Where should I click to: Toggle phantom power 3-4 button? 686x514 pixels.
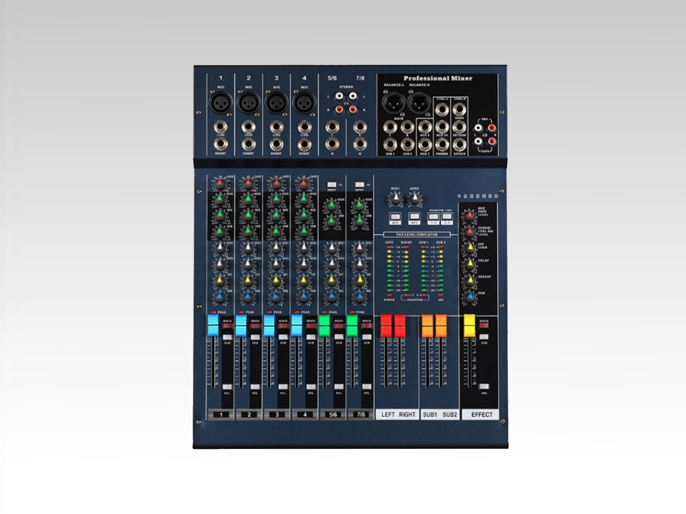coord(447,217)
